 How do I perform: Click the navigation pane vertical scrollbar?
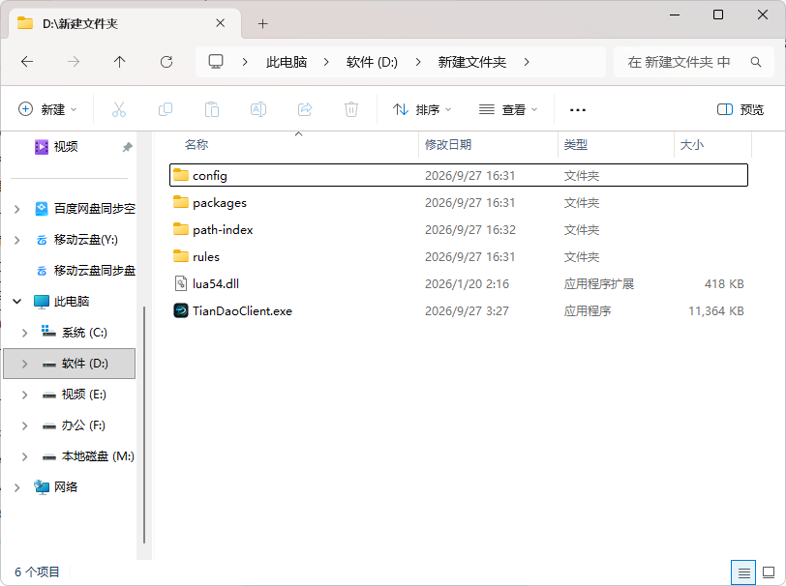[x=144, y=425]
